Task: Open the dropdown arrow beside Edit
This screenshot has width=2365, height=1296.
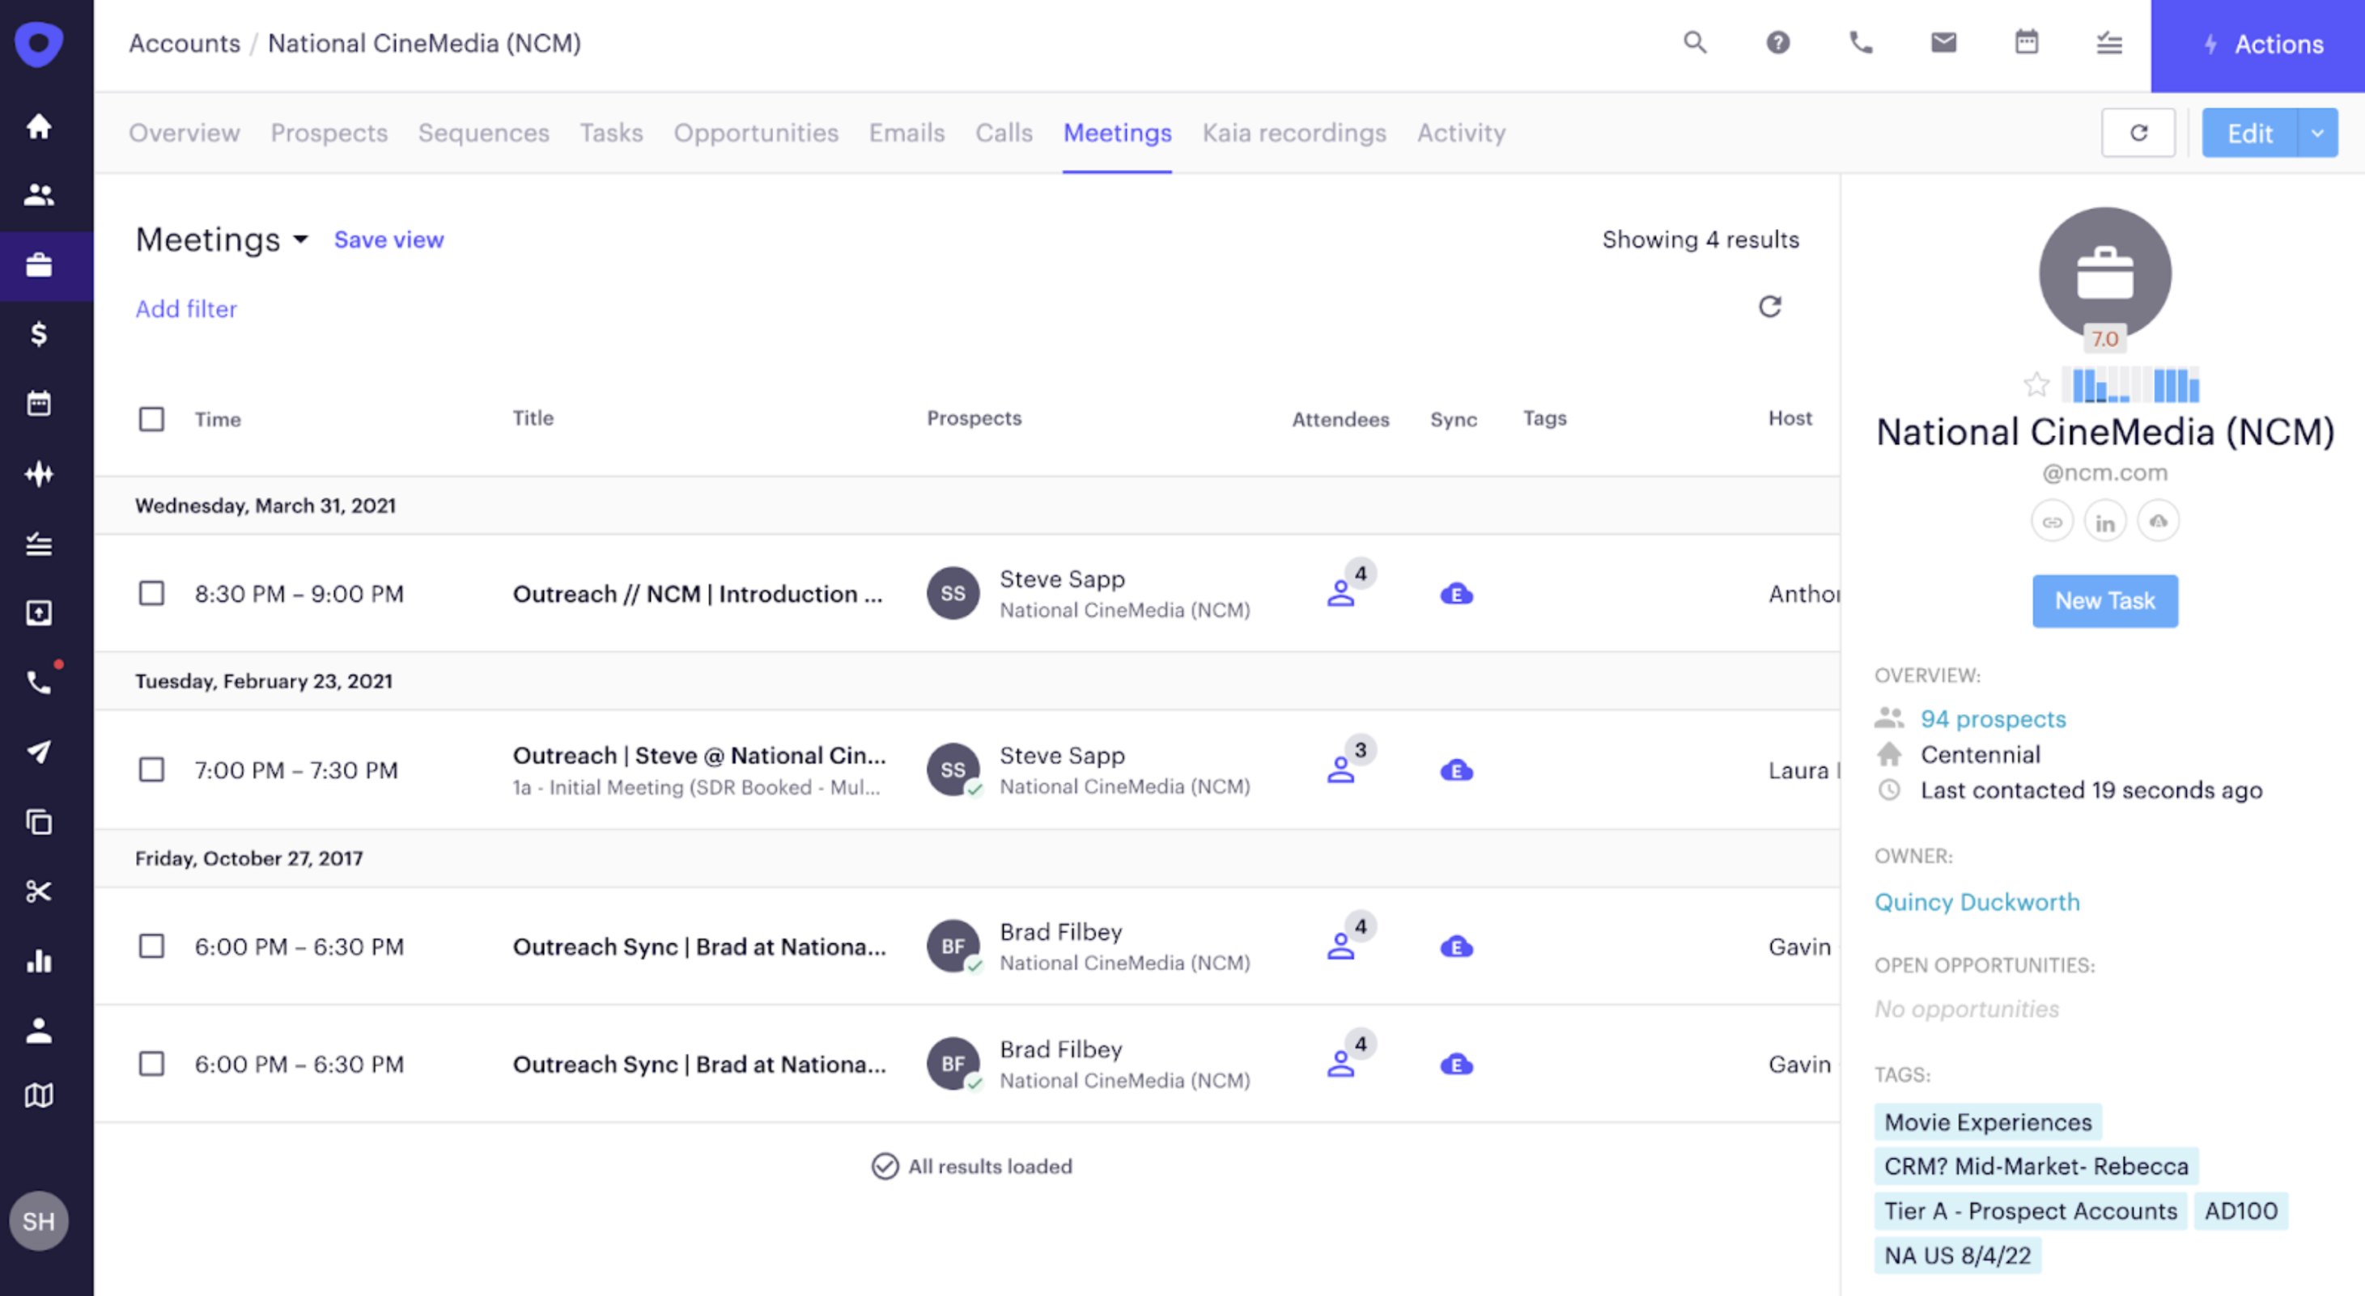Action: [2317, 133]
